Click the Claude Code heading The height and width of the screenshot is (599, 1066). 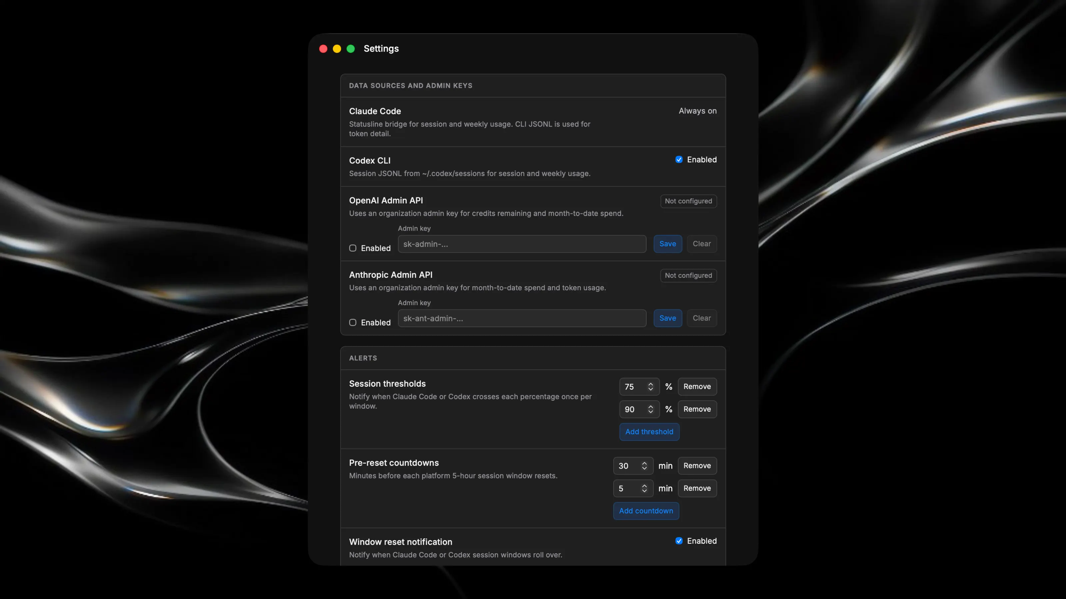[x=375, y=111]
